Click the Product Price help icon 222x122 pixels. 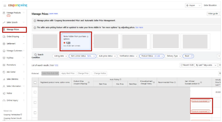[89, 82]
